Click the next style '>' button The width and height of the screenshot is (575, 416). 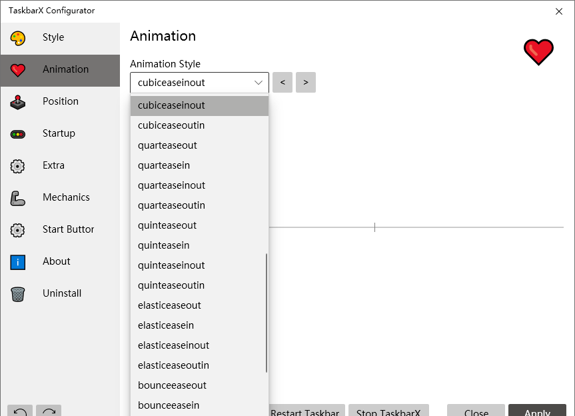point(306,83)
